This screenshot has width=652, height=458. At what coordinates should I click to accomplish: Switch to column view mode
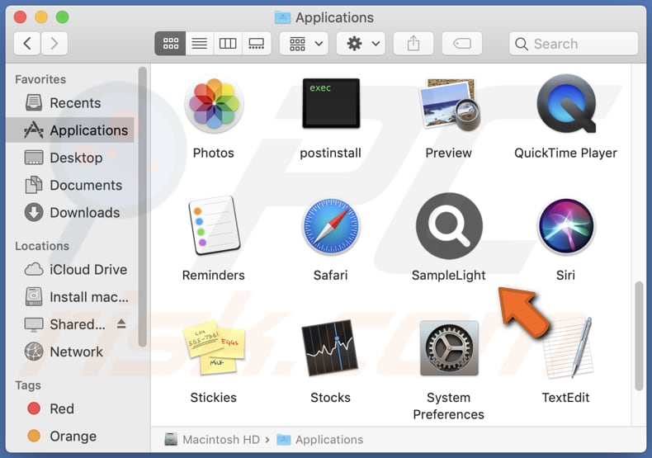[228, 44]
